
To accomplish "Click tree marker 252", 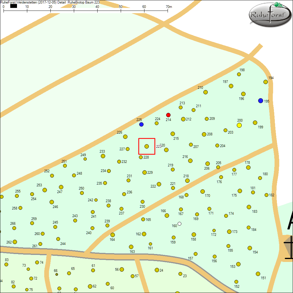I will (x=52, y=176).
